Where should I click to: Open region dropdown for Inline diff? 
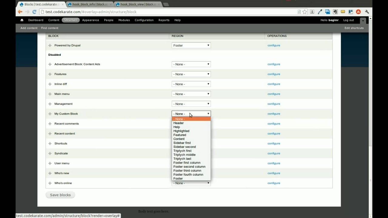coord(191,84)
